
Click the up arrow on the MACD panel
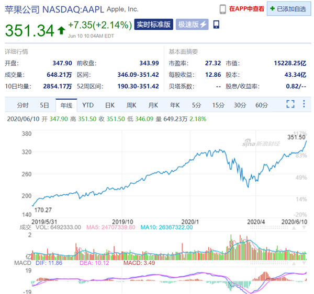pyautogui.click(x=294, y=263)
